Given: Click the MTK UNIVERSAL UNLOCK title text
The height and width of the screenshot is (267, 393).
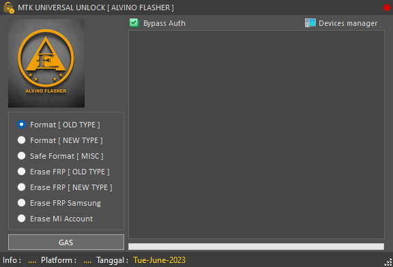Looking at the screenshot, I should point(96,7).
